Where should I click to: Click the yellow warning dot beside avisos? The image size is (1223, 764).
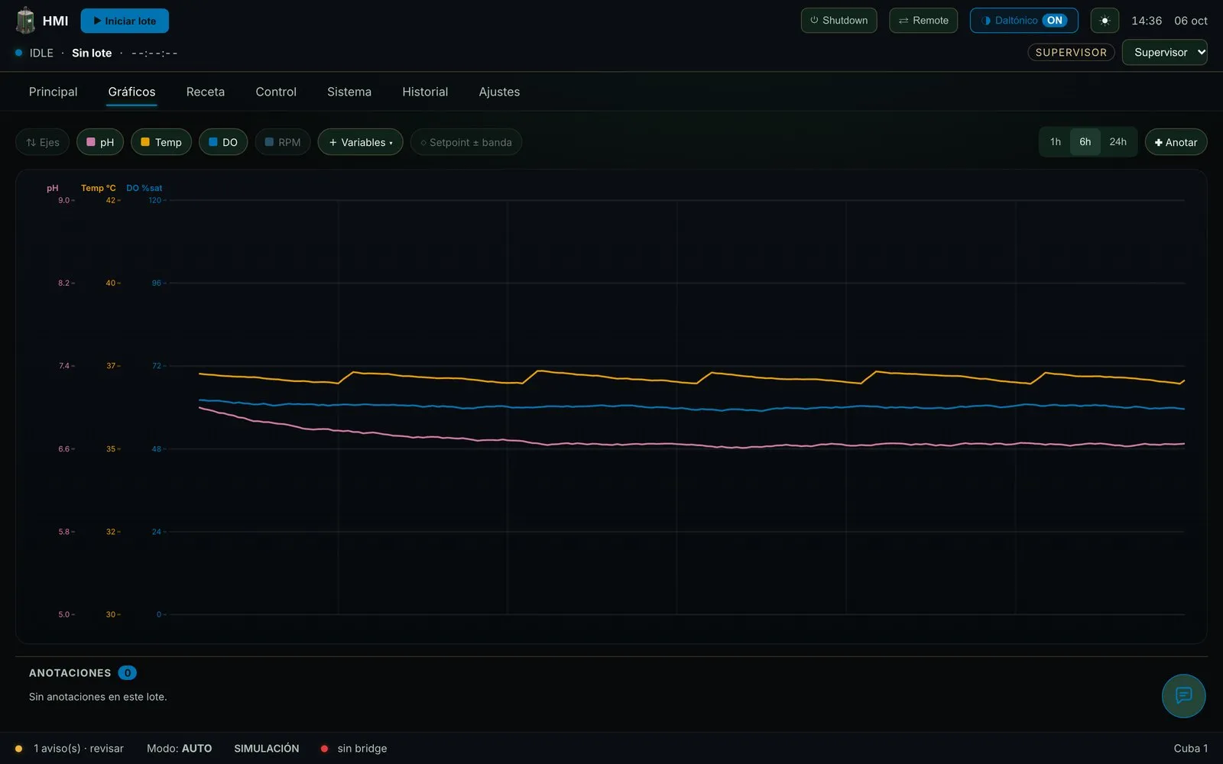click(x=18, y=749)
